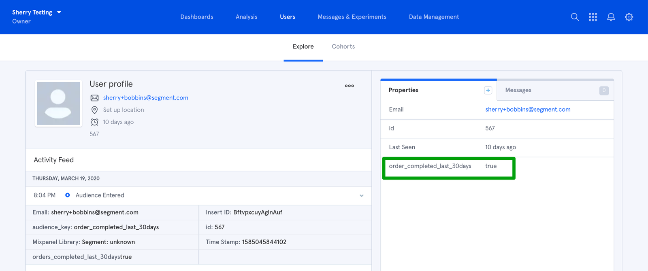This screenshot has height=271, width=648.
Task: Open the Data Management menu
Action: tap(434, 17)
